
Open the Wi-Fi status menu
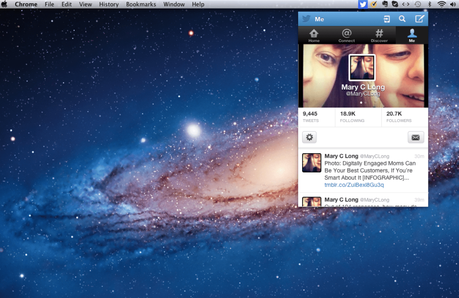(442, 4)
